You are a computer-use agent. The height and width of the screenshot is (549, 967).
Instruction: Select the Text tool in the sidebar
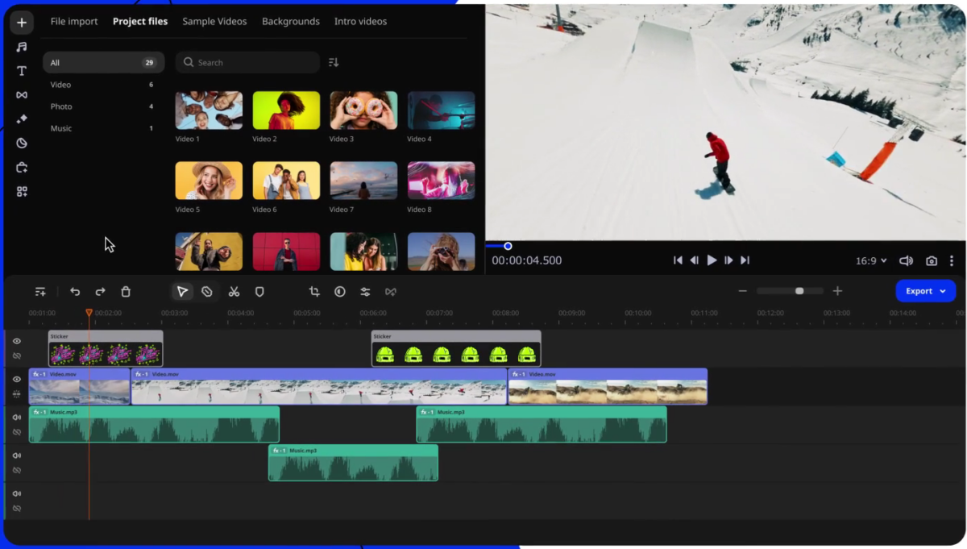(21, 70)
